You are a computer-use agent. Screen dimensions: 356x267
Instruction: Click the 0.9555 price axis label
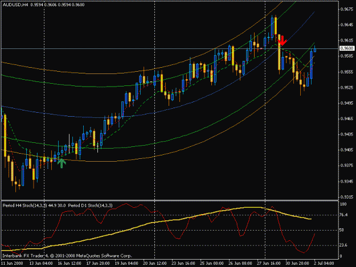(x=347, y=72)
